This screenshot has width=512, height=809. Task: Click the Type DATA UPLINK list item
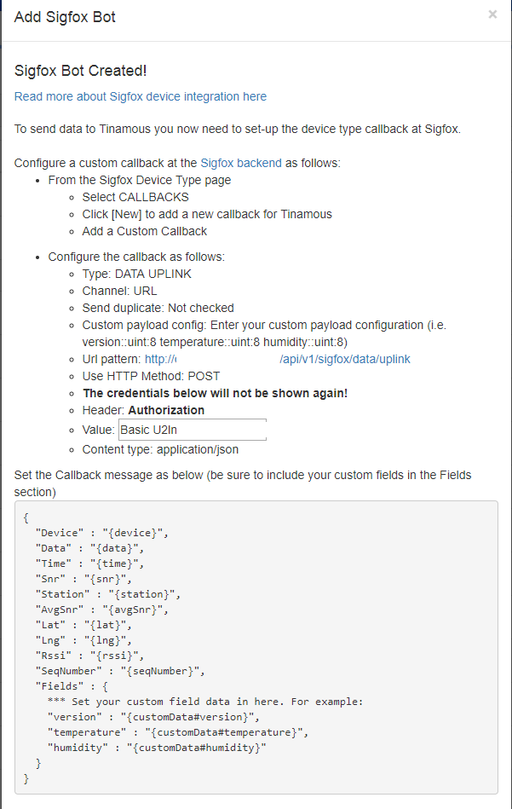(135, 274)
